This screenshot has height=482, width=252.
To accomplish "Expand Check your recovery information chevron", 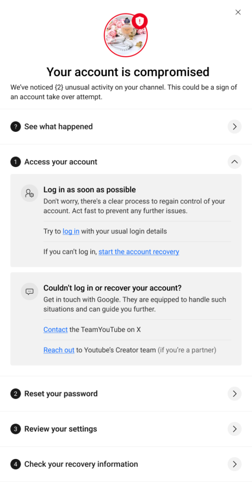I will (x=235, y=464).
